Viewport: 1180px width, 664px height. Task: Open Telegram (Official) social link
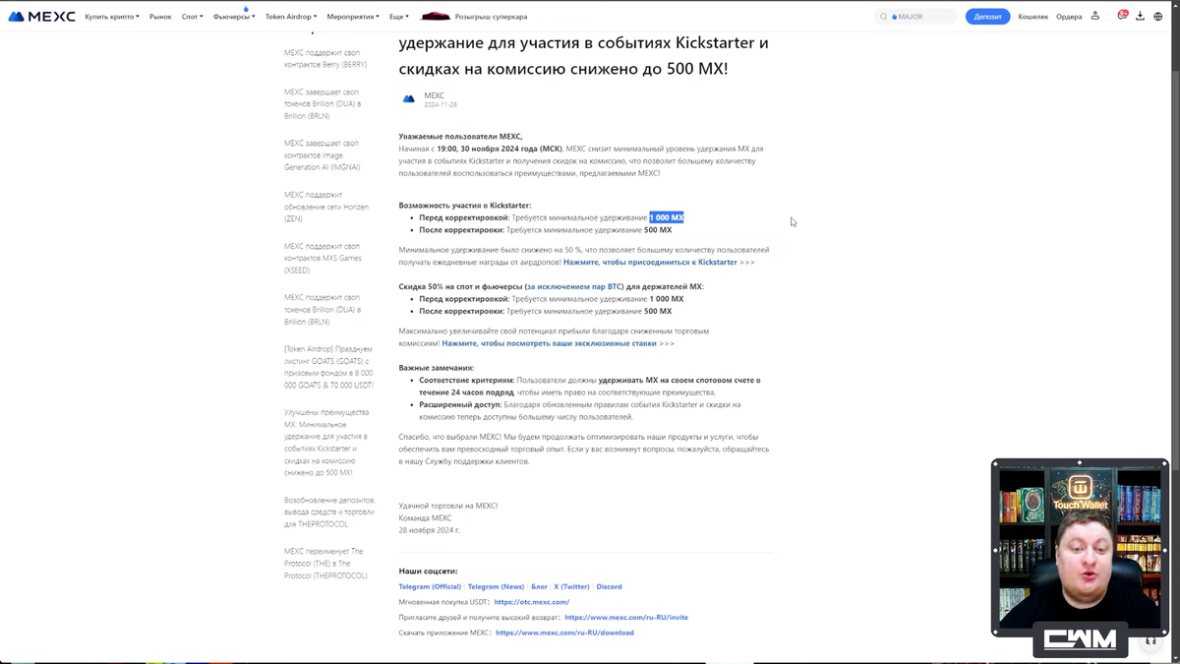[430, 586]
